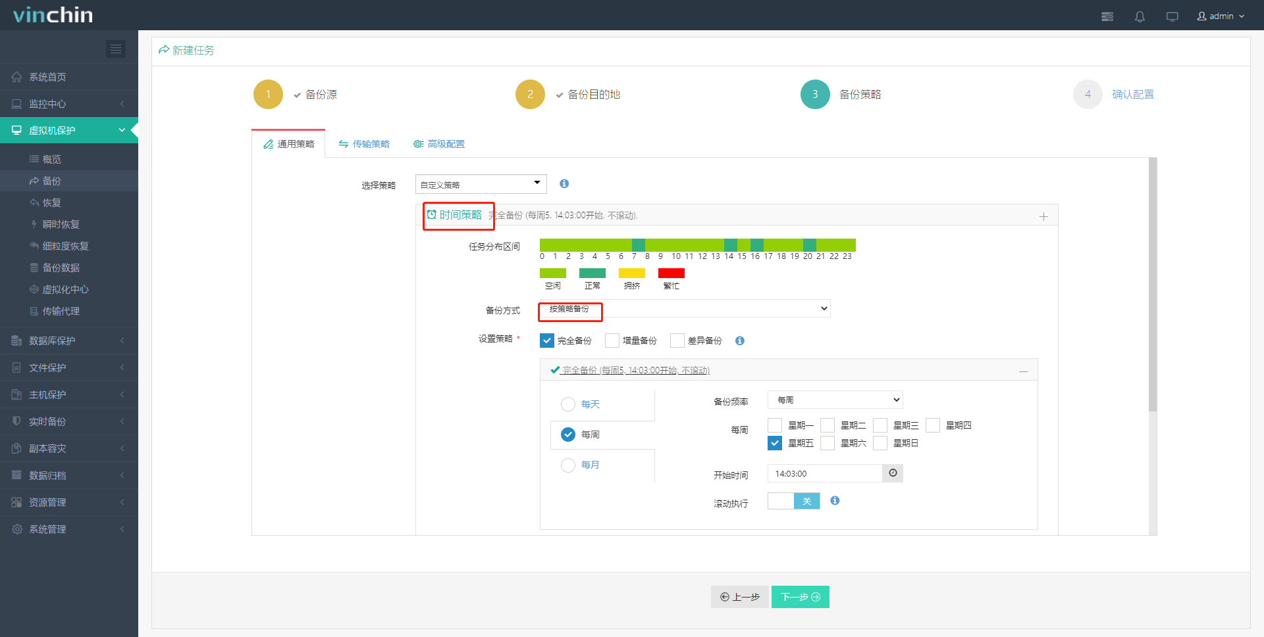Click the 开始时间 input field
This screenshot has height=637, width=1264.
[x=825, y=473]
